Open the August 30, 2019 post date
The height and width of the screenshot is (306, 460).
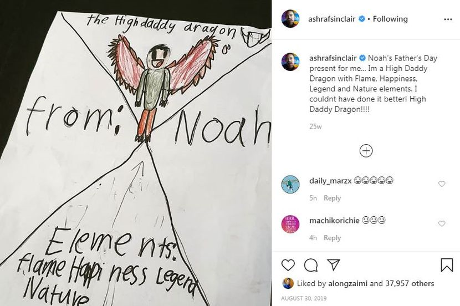304,298
